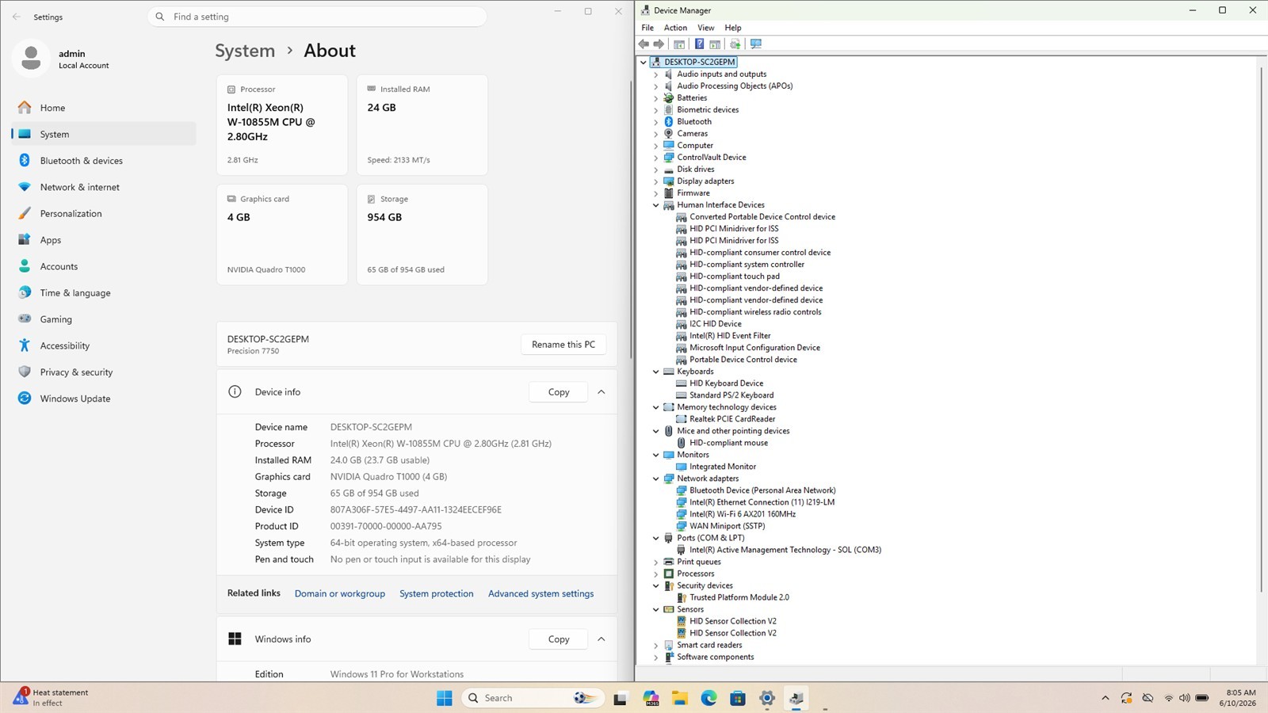1268x713 pixels.
Task: Click Rename this PC button
Action: click(563, 345)
